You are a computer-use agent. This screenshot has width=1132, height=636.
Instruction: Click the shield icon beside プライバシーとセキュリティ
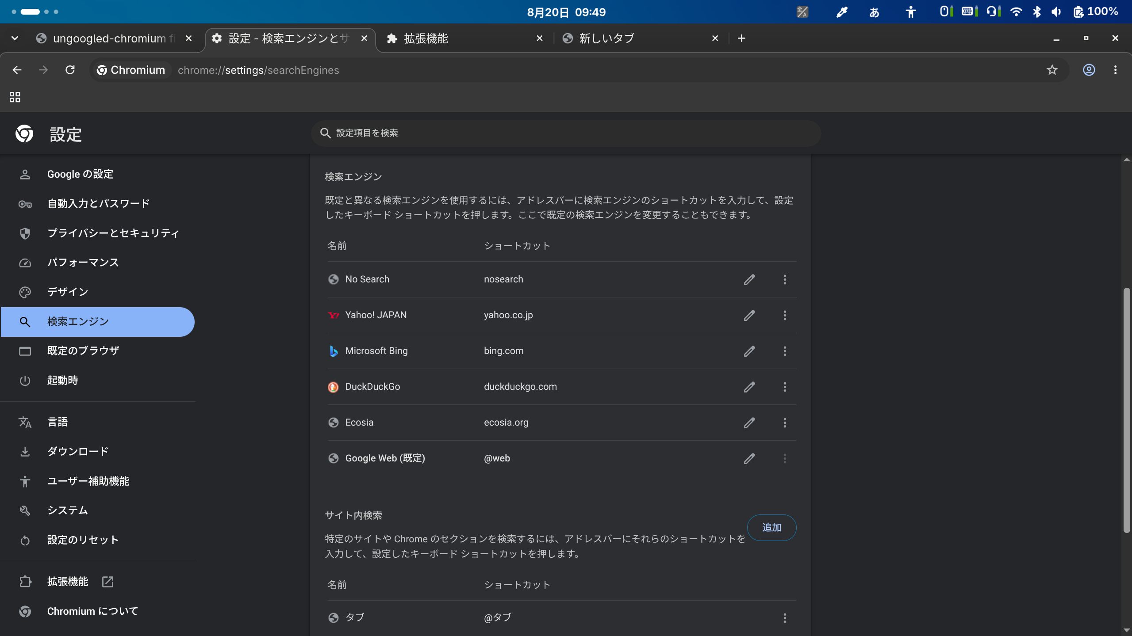coord(25,233)
